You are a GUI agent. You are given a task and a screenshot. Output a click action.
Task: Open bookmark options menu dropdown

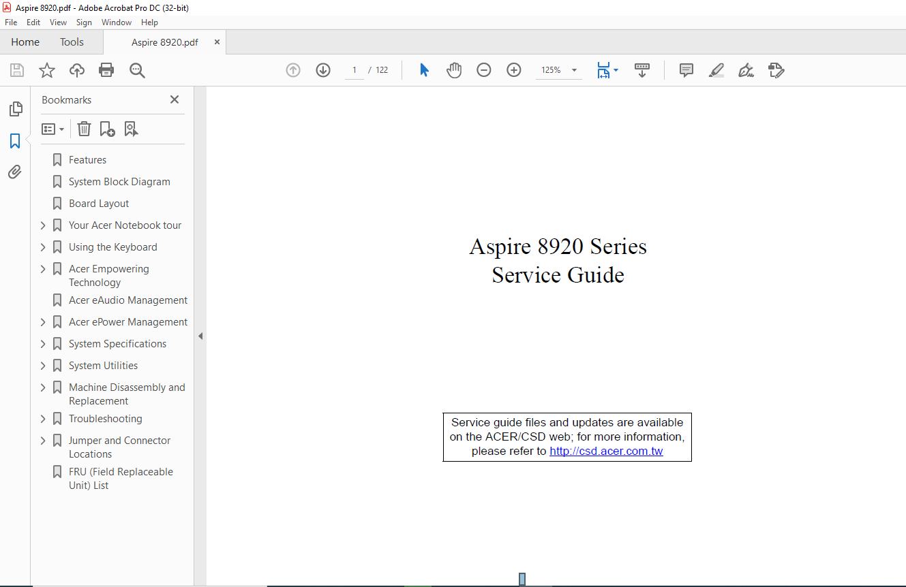(x=52, y=129)
